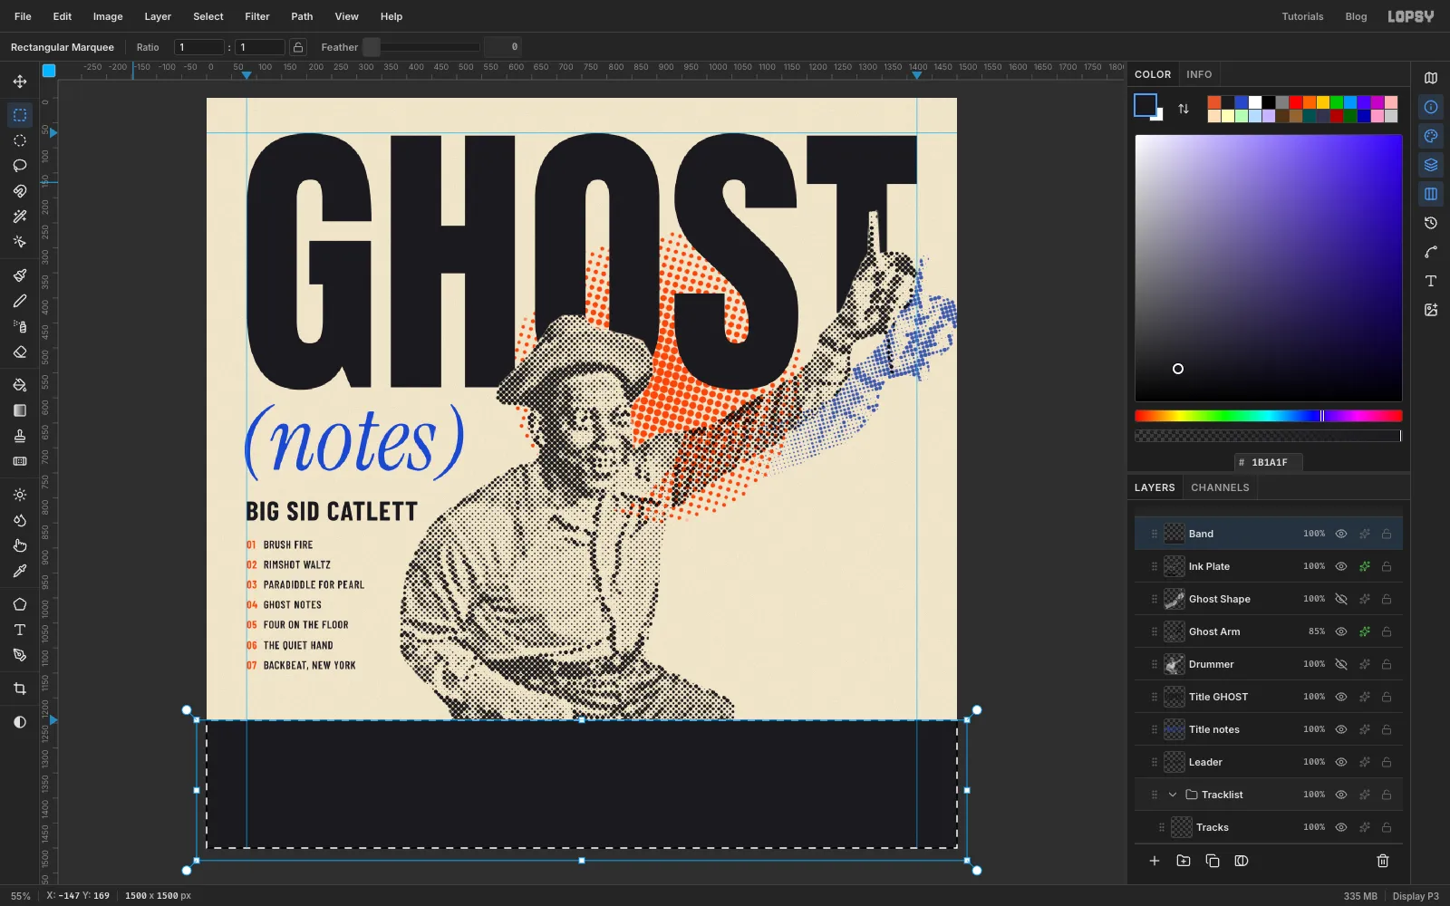This screenshot has width=1450, height=906.
Task: Switch to the Channels tab
Action: (x=1220, y=487)
